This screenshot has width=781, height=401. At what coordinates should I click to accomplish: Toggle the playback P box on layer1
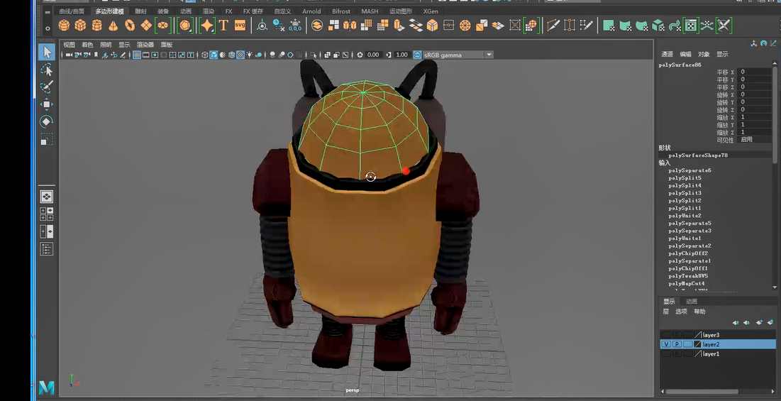pyautogui.click(x=677, y=353)
